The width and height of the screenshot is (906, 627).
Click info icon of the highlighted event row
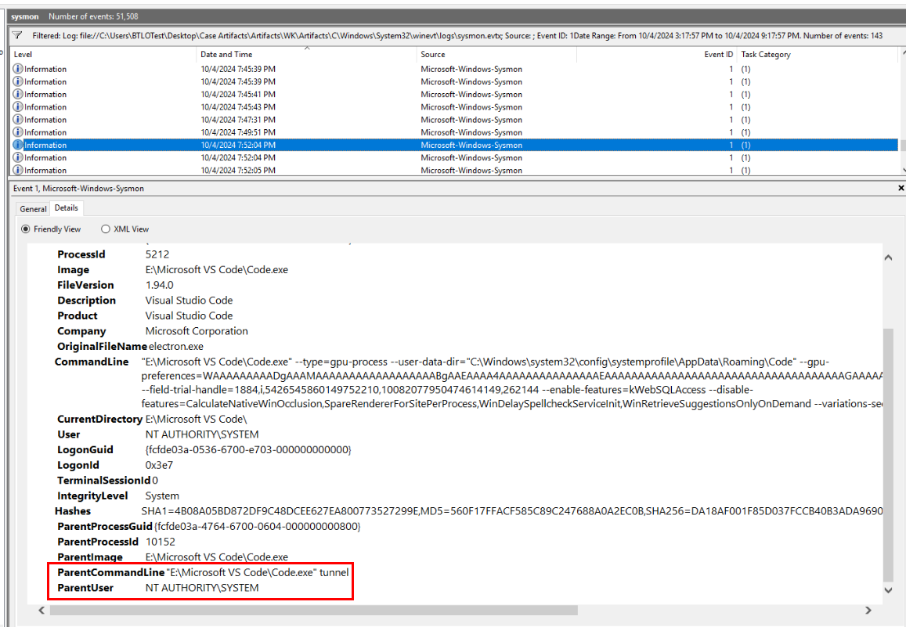18,145
